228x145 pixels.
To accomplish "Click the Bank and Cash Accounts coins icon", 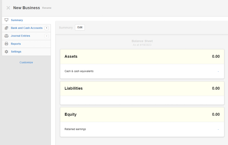I will pos(6,28).
